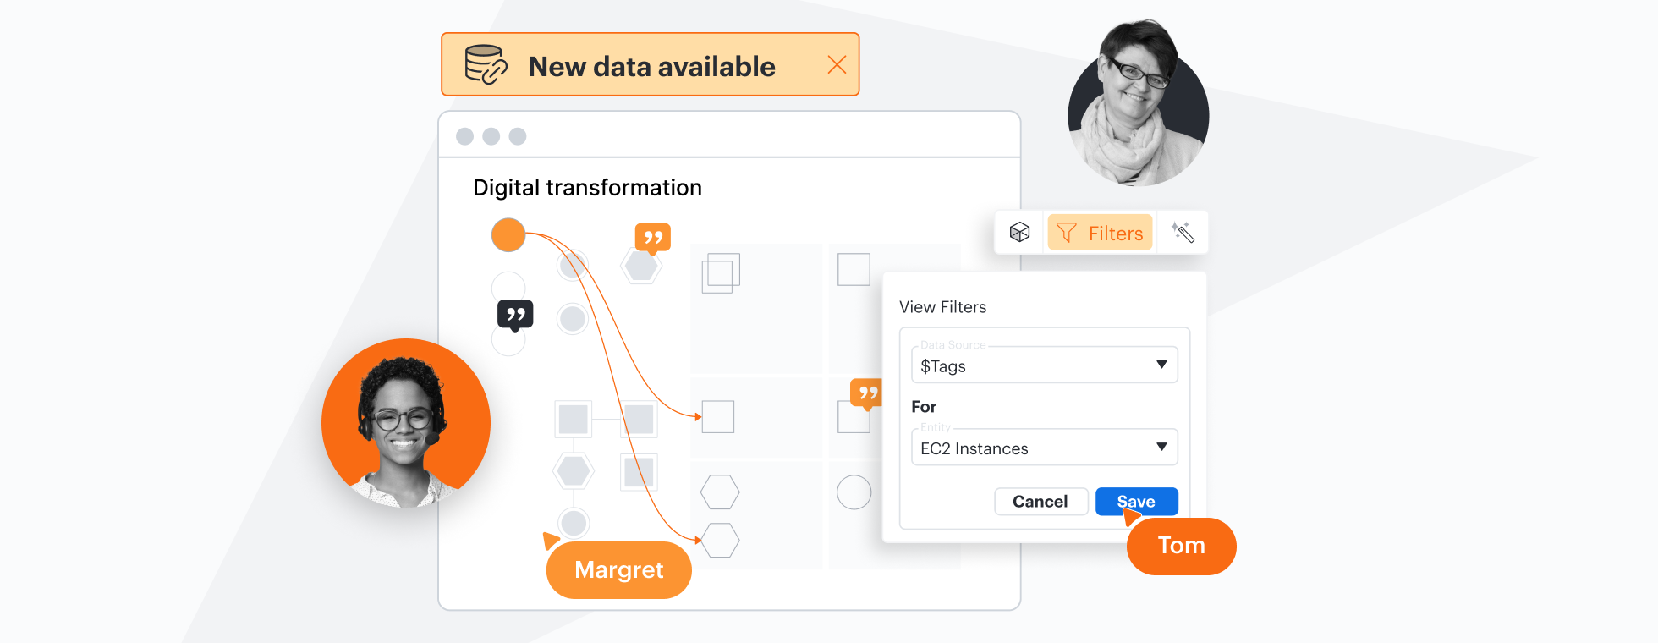Click the orange comment bubble beside the filter panel
The height and width of the screenshot is (643, 1658).
click(867, 393)
